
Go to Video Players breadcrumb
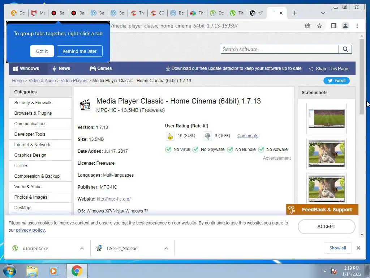point(74,81)
